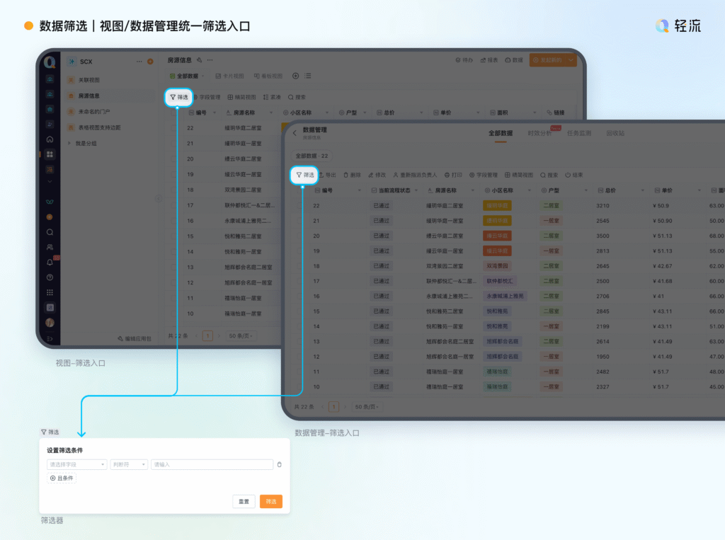Screen dimensions: 725x540
Task: Click the 重置 reset button
Action: (244, 501)
